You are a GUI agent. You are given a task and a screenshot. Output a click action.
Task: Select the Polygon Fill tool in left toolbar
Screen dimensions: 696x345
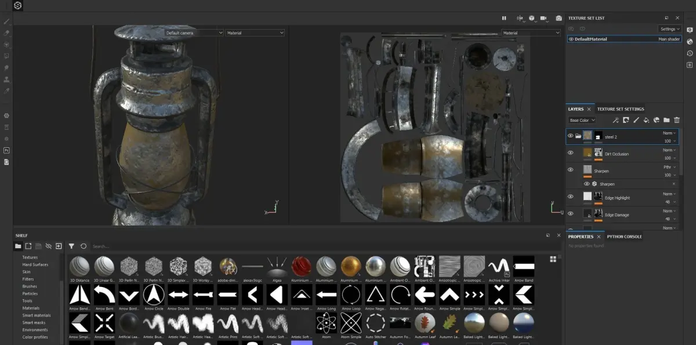[x=6, y=56]
